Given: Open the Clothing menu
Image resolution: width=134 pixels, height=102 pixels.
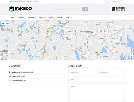Looking at the screenshot, I should tap(21, 18).
